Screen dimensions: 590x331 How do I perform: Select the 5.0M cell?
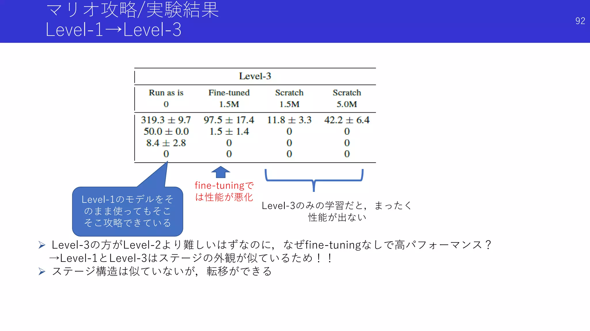[347, 104]
